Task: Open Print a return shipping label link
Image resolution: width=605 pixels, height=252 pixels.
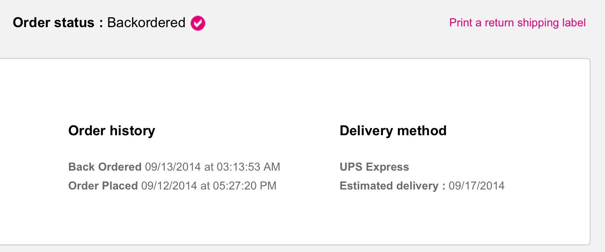Action: pos(517,23)
